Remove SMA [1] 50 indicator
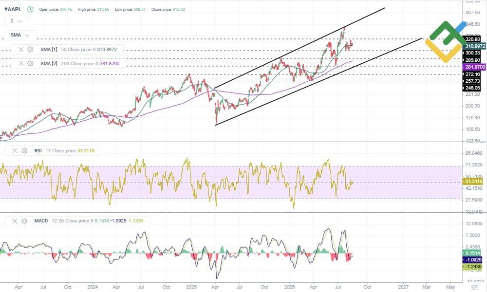 click(21, 49)
